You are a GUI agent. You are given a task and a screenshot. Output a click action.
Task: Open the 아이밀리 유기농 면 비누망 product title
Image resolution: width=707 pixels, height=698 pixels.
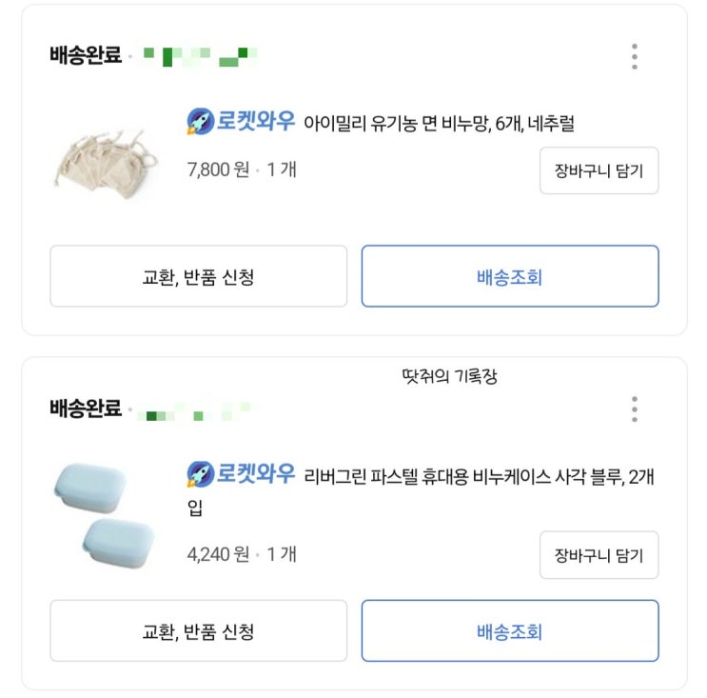point(440,124)
